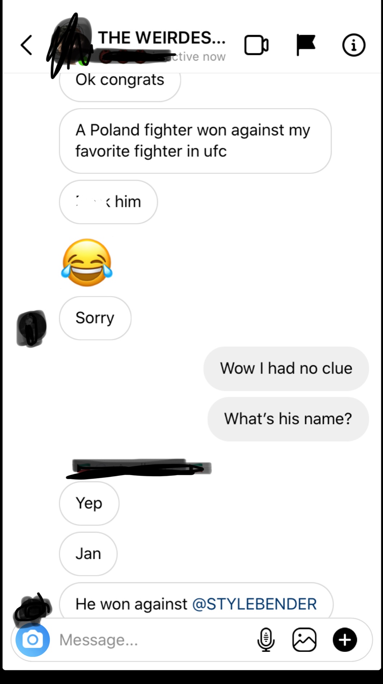383x684 pixels.
Task: Start a video call with the group
Action: [x=256, y=45]
